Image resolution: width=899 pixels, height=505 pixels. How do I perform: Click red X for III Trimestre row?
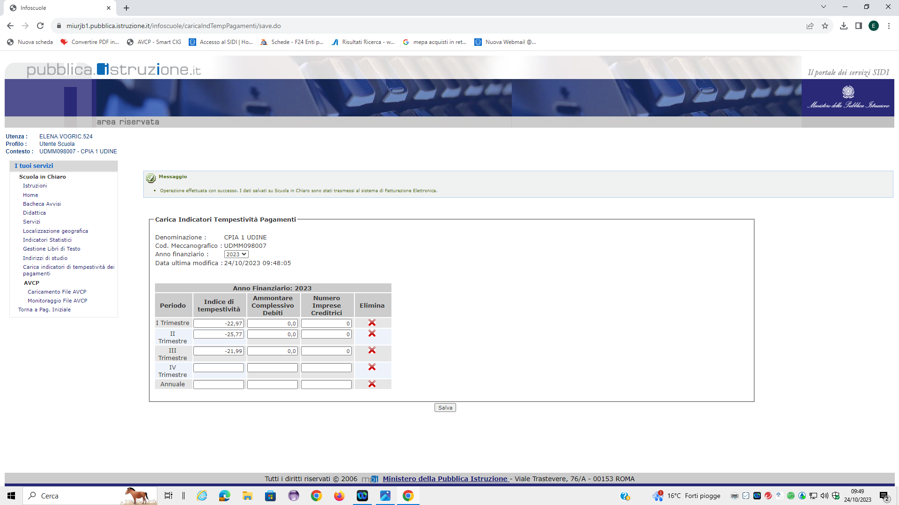click(372, 351)
